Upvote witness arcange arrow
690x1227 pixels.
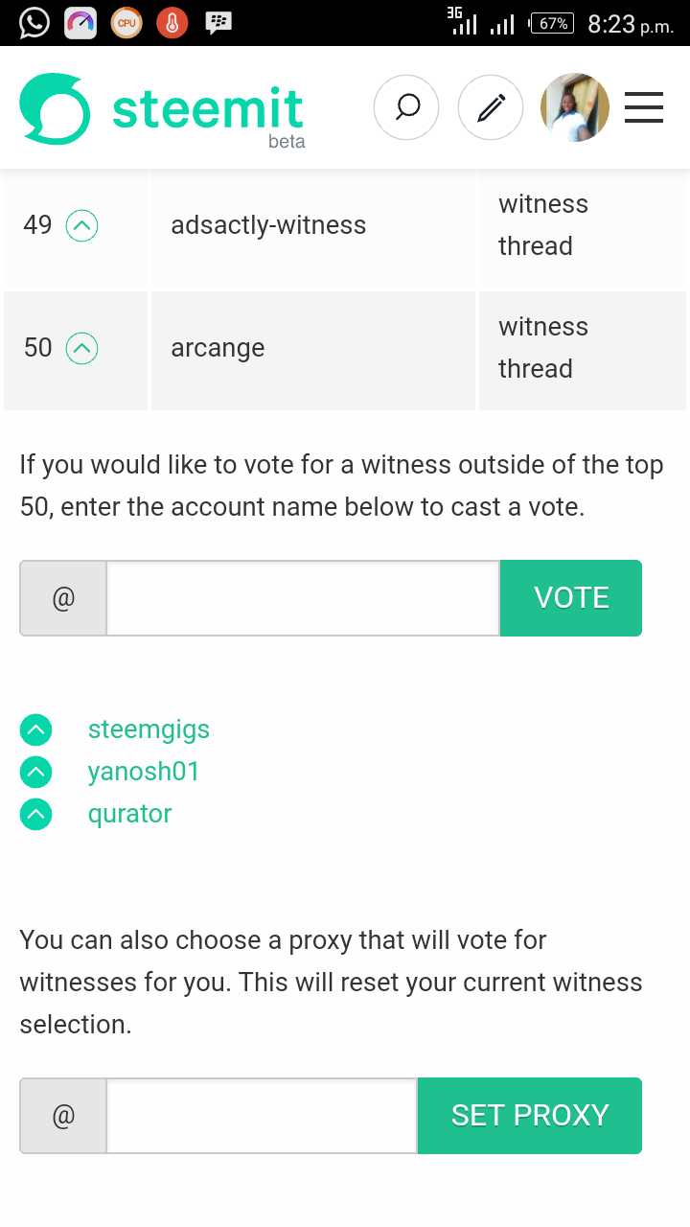(x=81, y=348)
